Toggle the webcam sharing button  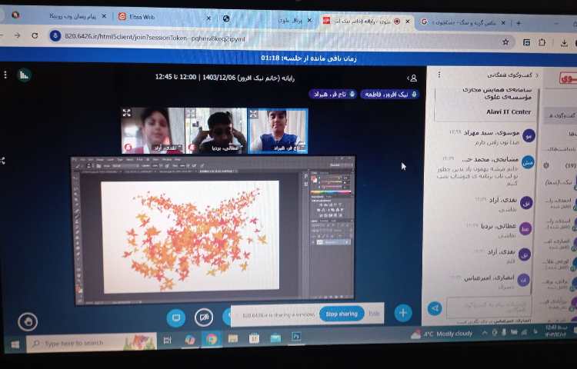204,317
